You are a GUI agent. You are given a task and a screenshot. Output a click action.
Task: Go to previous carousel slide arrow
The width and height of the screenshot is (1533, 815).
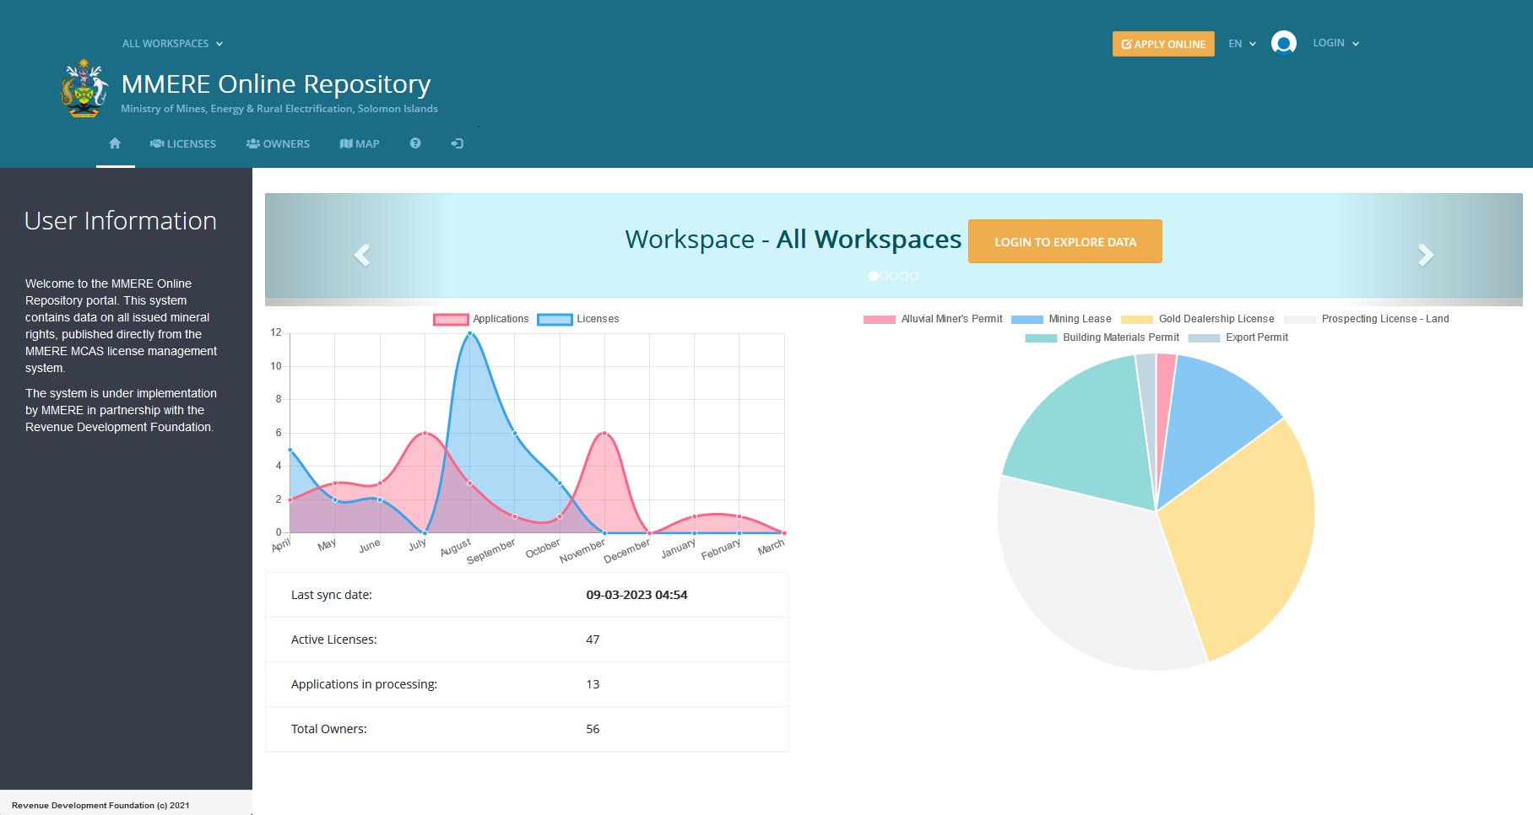pyautogui.click(x=362, y=255)
